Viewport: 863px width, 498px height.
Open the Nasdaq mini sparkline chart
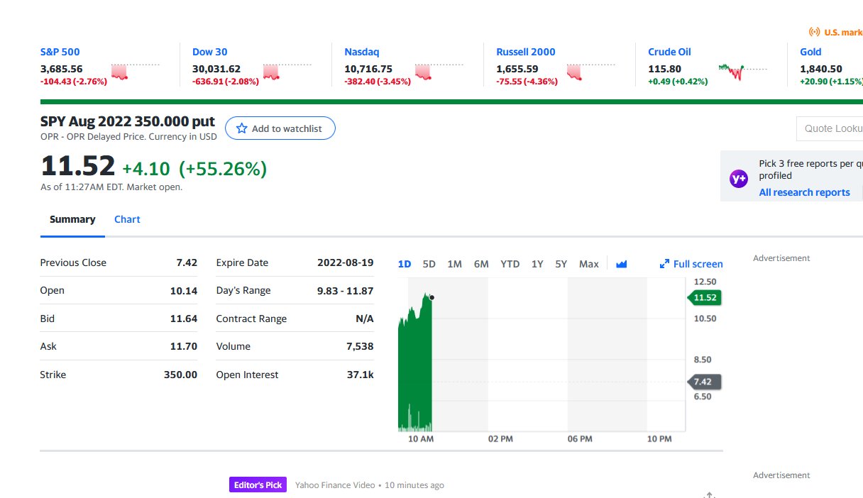[x=439, y=71]
